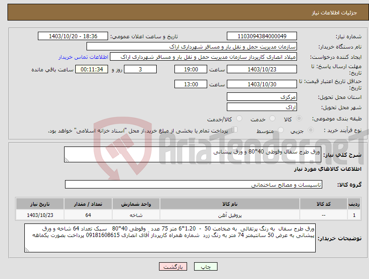Click the response deadline date 1403/10/23 field
Screen dimensions: 369x279
(262, 69)
